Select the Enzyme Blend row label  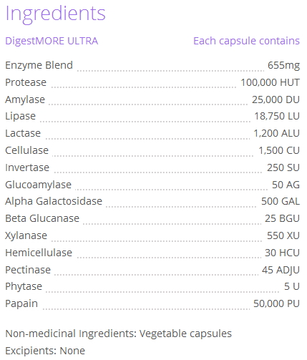pos(39,65)
